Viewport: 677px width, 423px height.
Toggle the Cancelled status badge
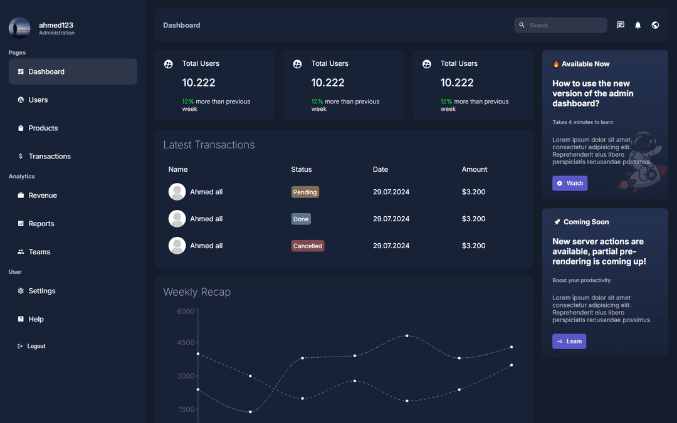(308, 246)
